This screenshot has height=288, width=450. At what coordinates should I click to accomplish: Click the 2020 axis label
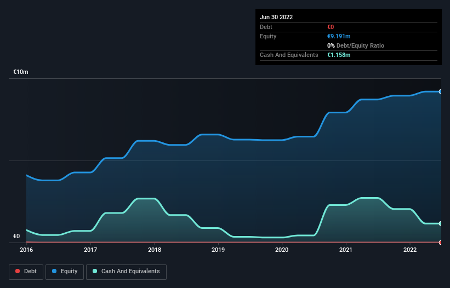coord(282,250)
